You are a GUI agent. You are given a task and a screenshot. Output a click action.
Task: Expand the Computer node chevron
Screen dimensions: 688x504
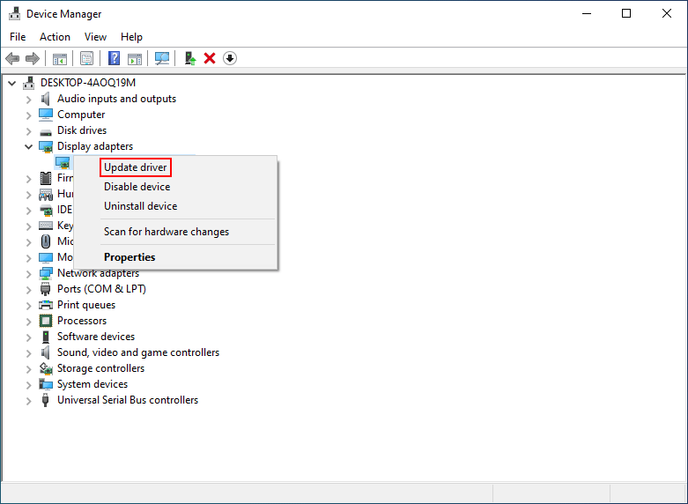[x=28, y=115]
